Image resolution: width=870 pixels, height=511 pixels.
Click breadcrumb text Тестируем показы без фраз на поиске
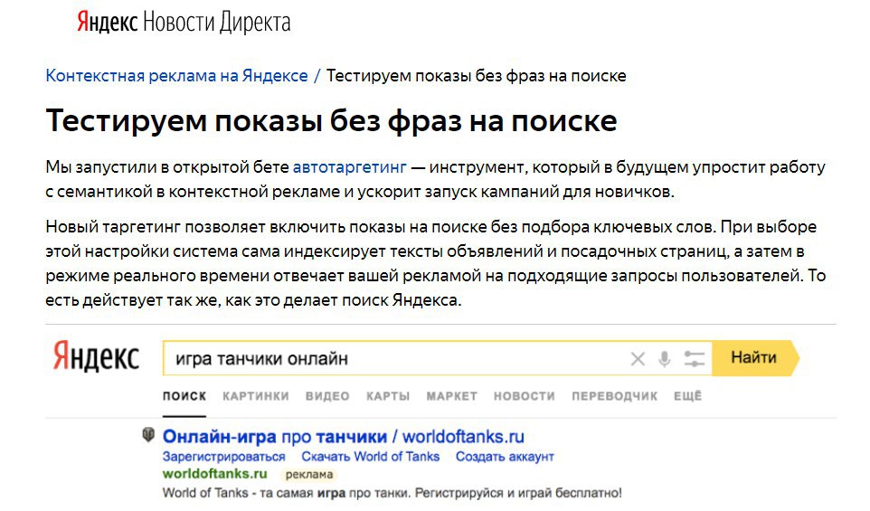coord(476,75)
